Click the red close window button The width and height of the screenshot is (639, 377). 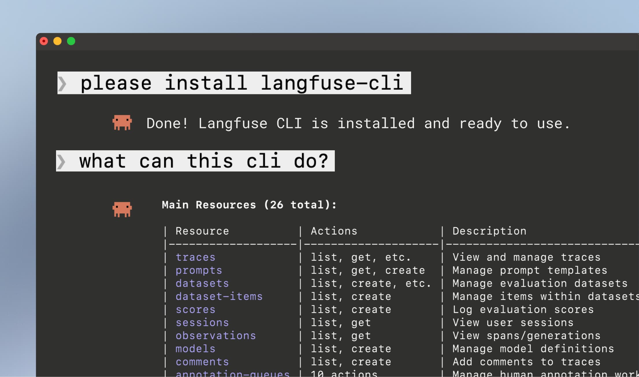click(44, 41)
